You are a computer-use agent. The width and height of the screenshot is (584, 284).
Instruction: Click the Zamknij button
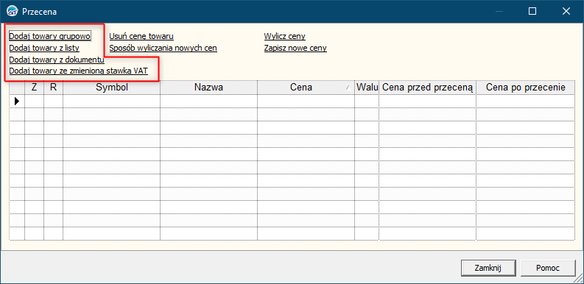tap(488, 268)
